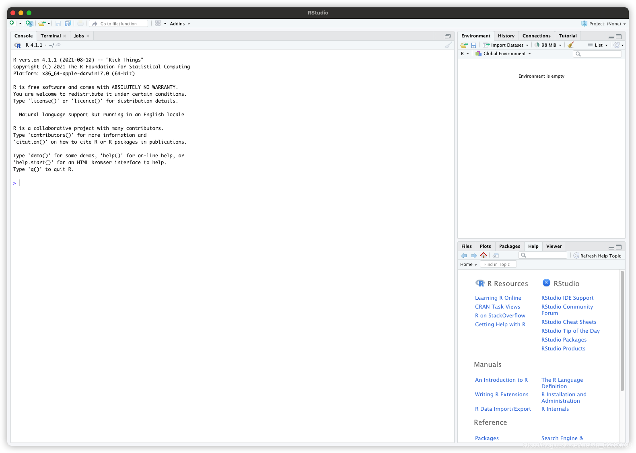Go forward in Help pane
Screen dimensions: 636x453
coord(474,256)
